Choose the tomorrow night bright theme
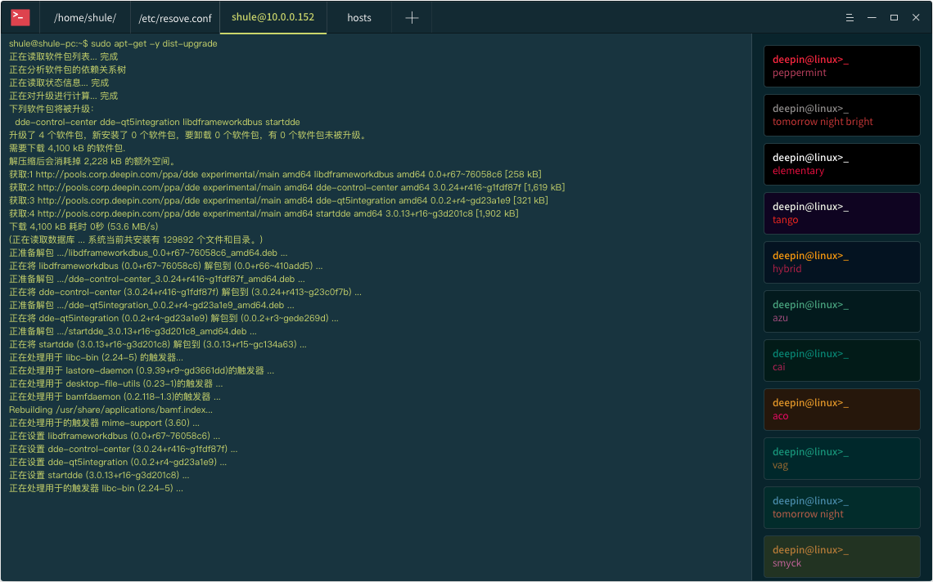This screenshot has width=933, height=582. (x=842, y=115)
